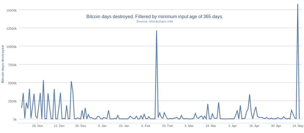Viewport: 304px width, 133px height.
Task: Click the vertical 'Bitcoin days destroyed' axis title
Action: tap(3, 64)
